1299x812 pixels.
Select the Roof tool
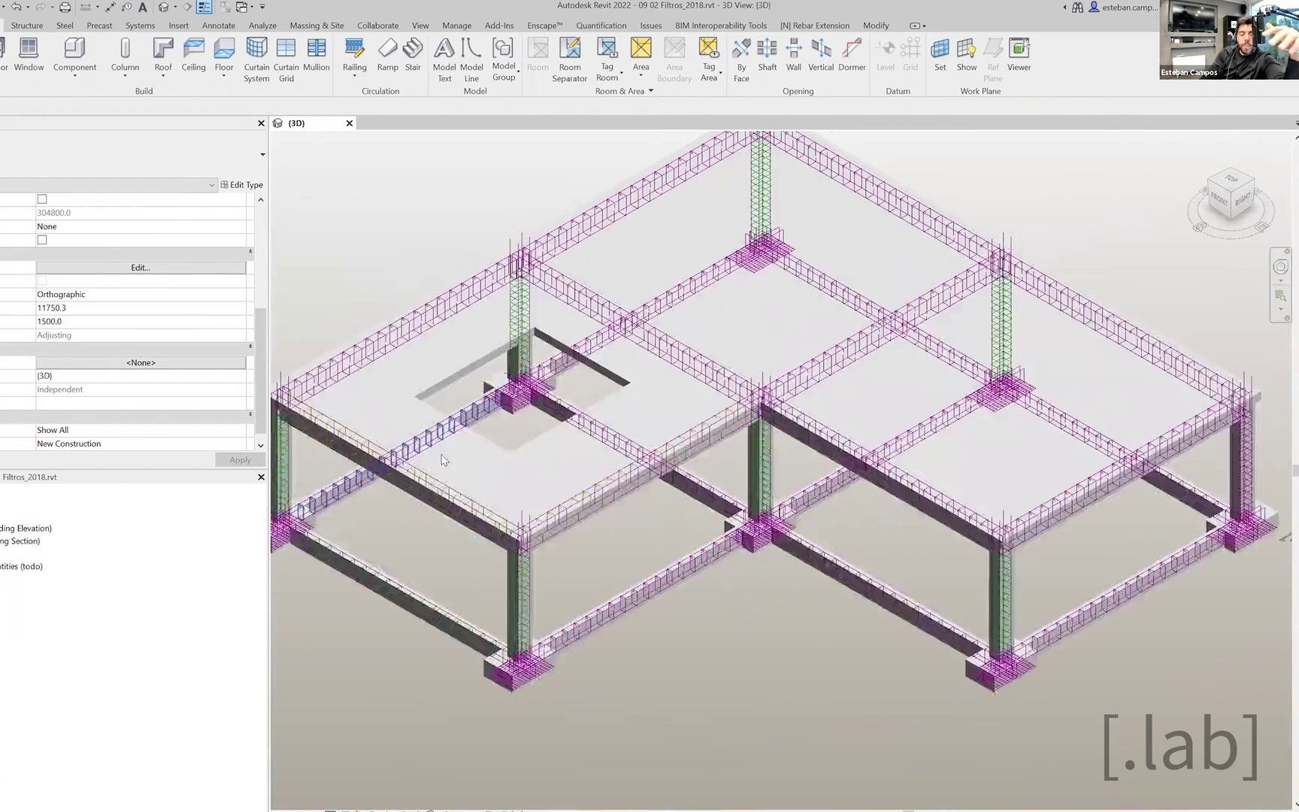tap(162, 55)
